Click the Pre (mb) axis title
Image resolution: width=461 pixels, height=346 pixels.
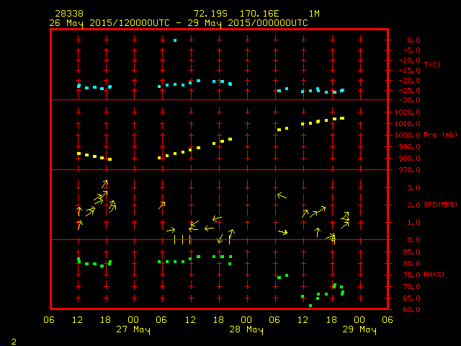tap(440, 135)
